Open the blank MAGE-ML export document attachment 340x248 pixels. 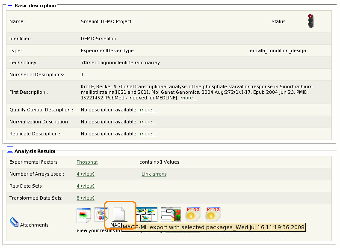click(119, 214)
